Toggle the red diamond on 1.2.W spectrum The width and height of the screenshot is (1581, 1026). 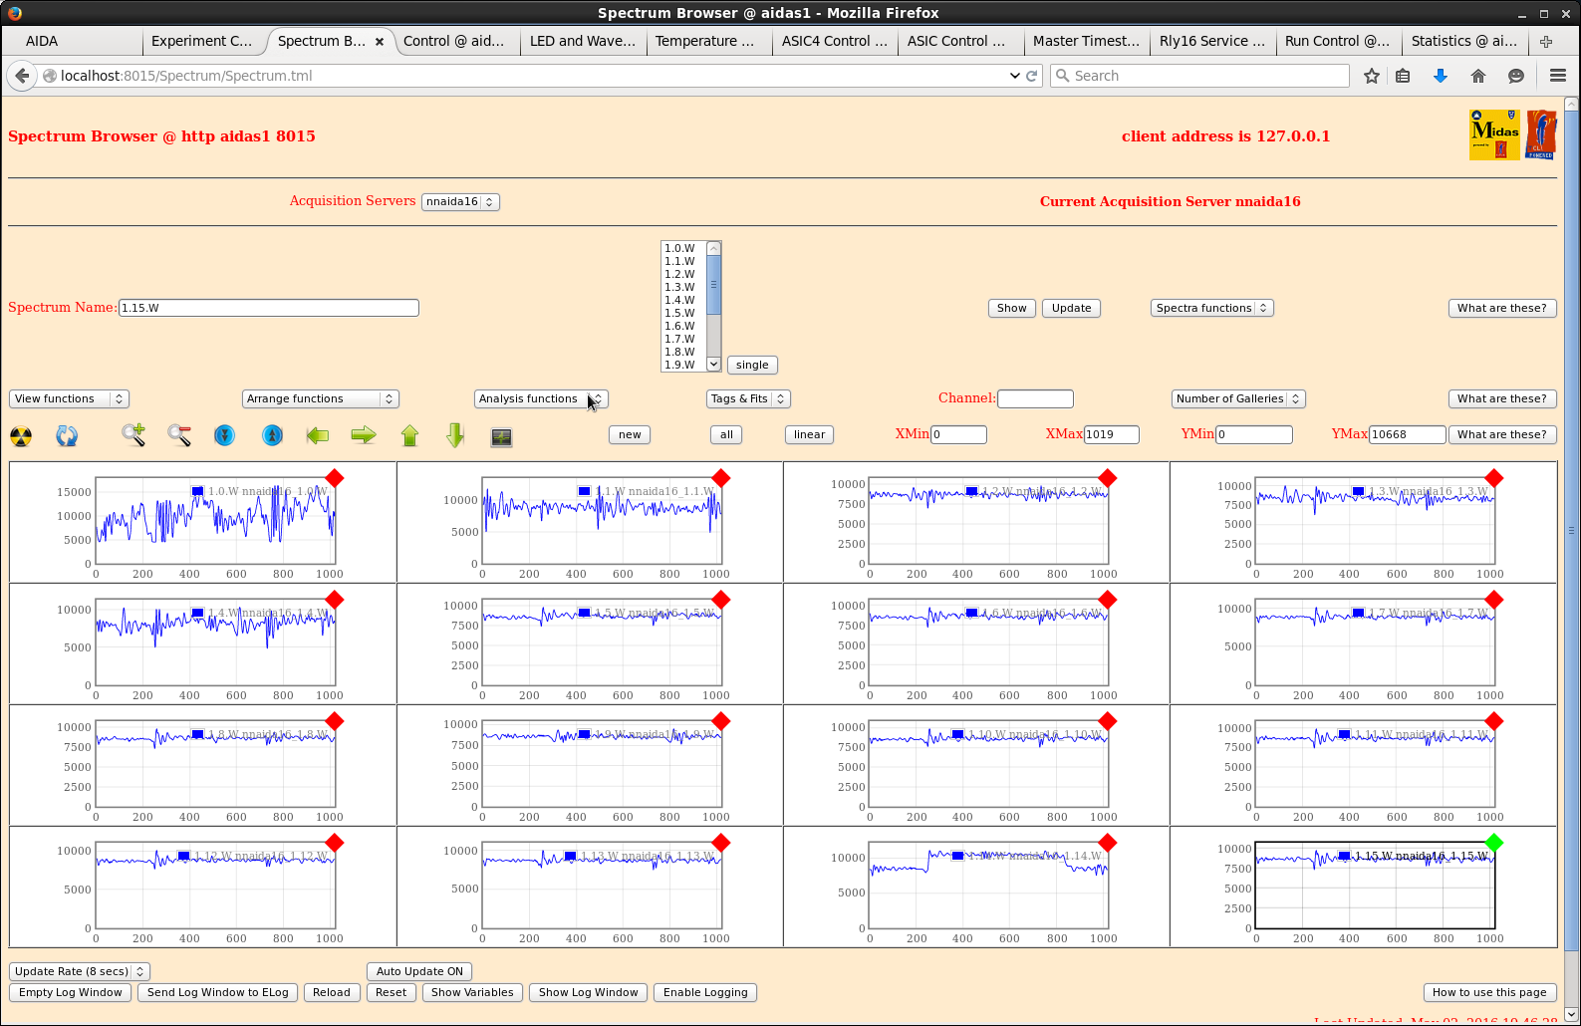(x=1107, y=478)
